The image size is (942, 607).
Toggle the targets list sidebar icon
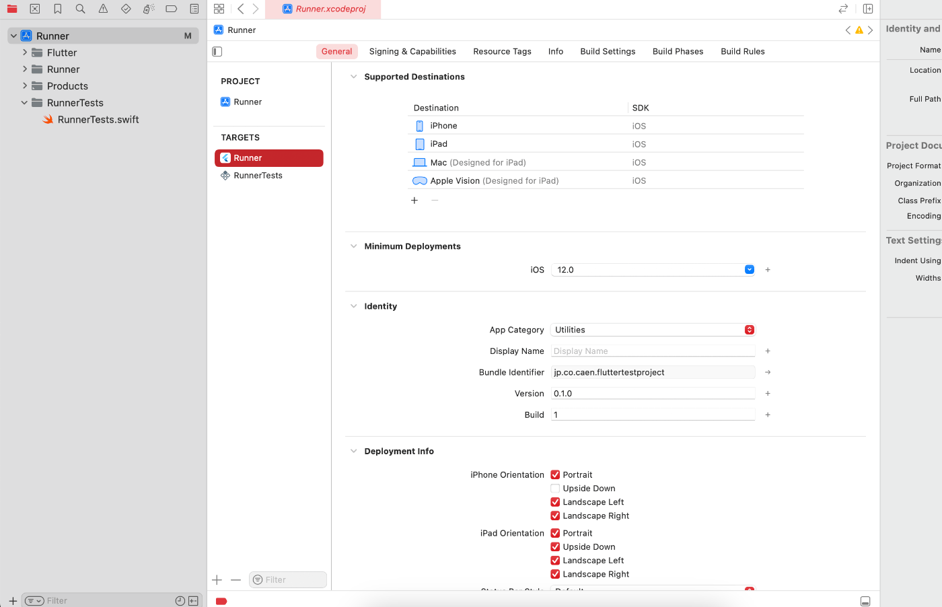tap(217, 51)
